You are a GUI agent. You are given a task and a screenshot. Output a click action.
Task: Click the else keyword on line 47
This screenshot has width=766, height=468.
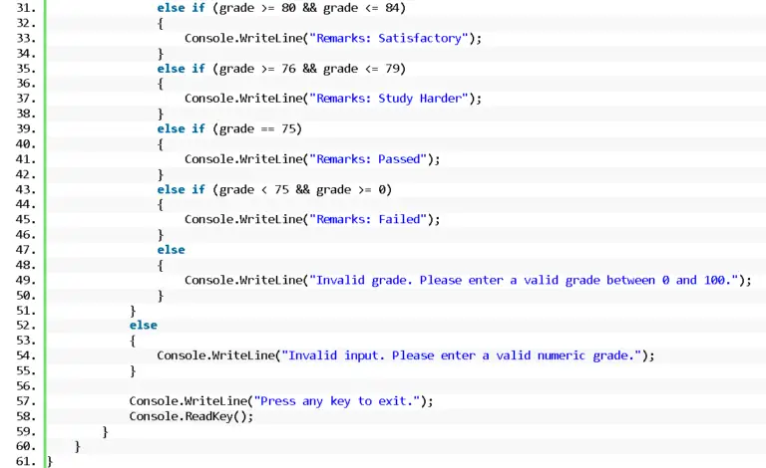coord(171,250)
